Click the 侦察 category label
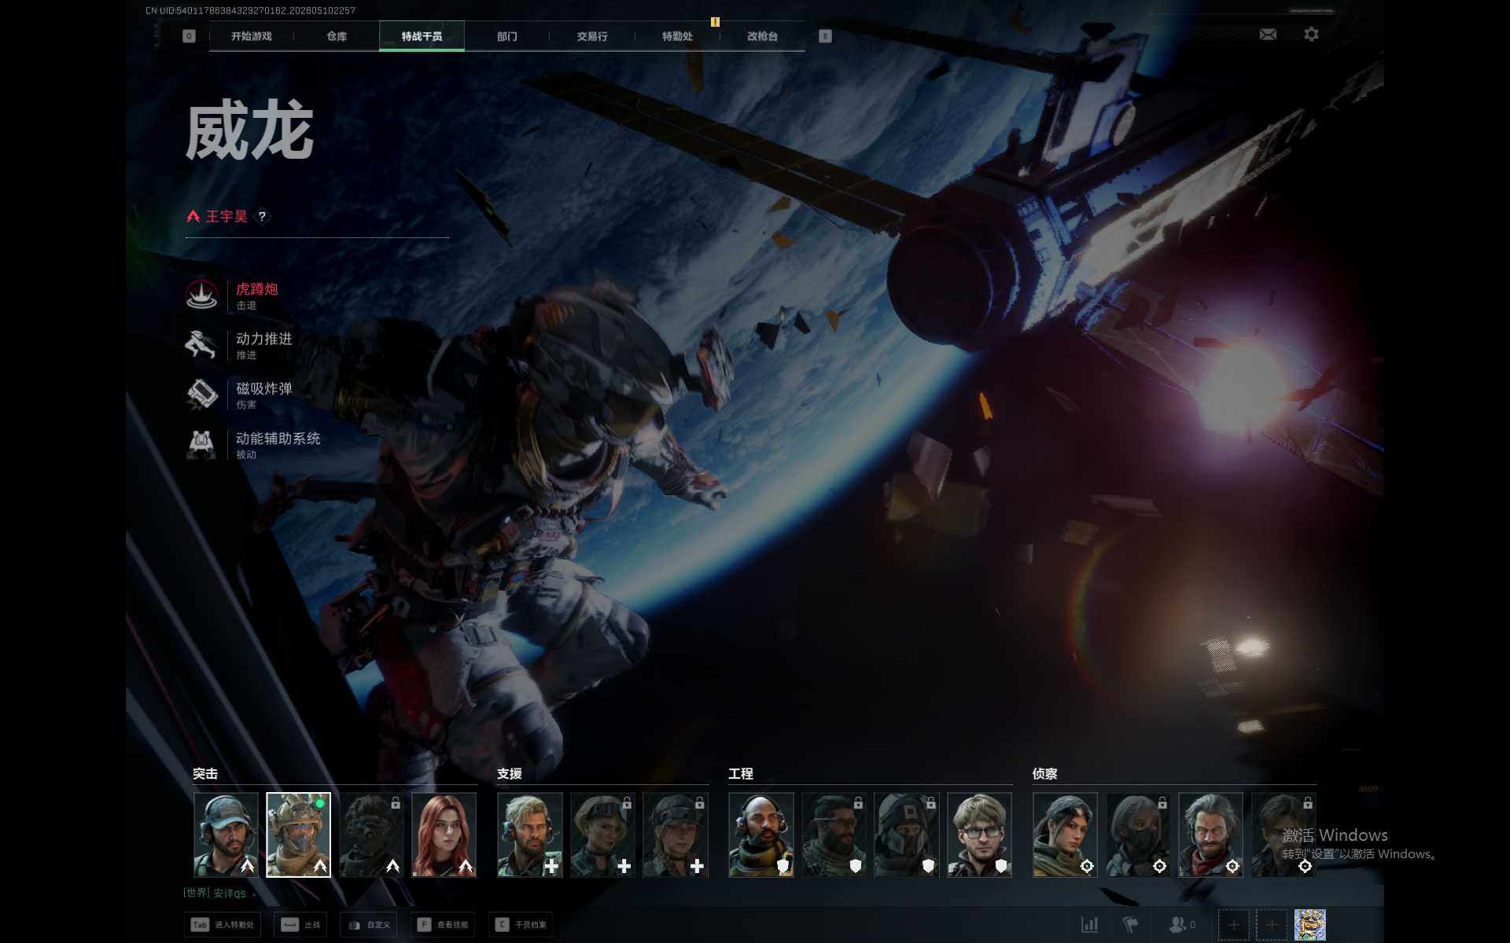Image resolution: width=1510 pixels, height=943 pixels. (x=1045, y=774)
